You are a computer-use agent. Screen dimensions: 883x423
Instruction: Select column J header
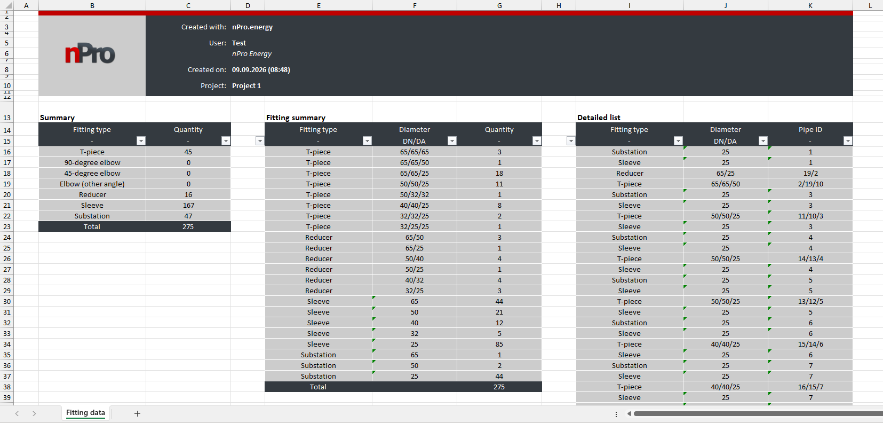[726, 5]
